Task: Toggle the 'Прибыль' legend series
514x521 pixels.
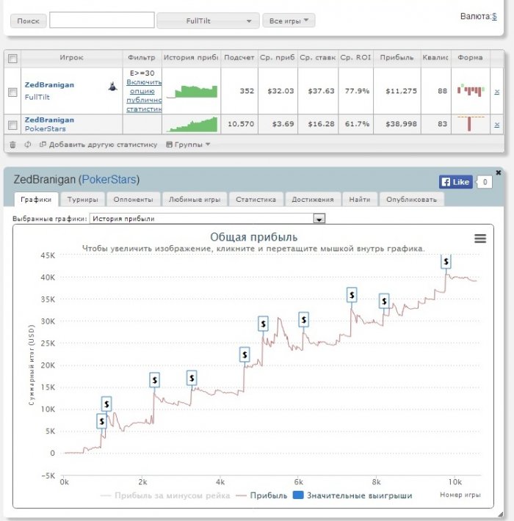Action: click(x=261, y=495)
